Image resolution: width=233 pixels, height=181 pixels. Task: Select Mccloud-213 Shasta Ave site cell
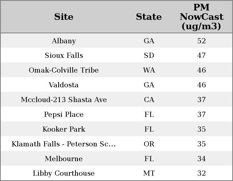click(64, 100)
